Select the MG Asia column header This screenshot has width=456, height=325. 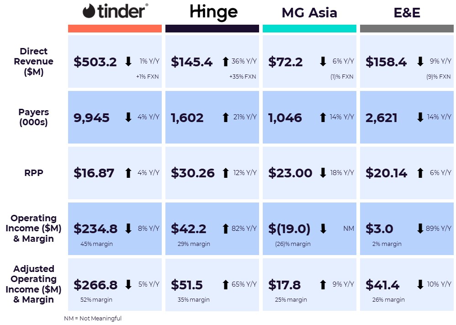[x=309, y=13]
